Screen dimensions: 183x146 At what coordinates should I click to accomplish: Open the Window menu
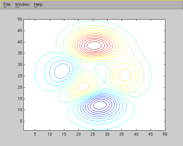[x=22, y=5]
